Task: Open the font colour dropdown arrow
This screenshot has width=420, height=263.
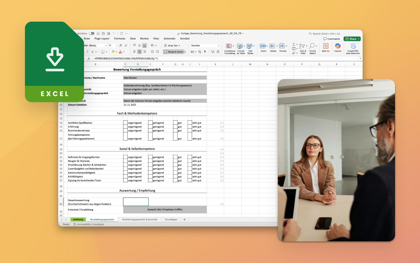Action: (124, 52)
